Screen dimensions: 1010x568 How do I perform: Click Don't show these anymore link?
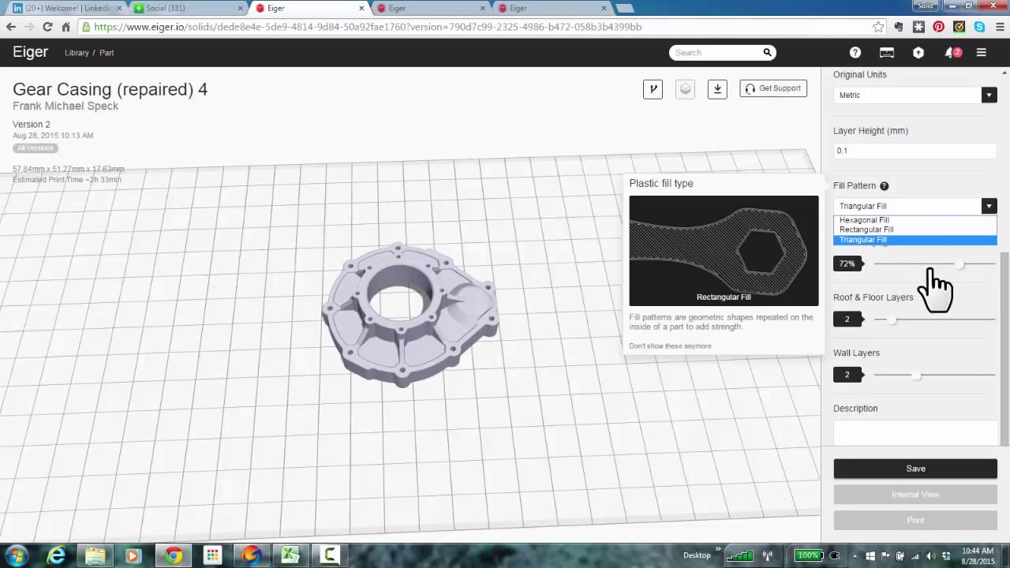coord(670,346)
